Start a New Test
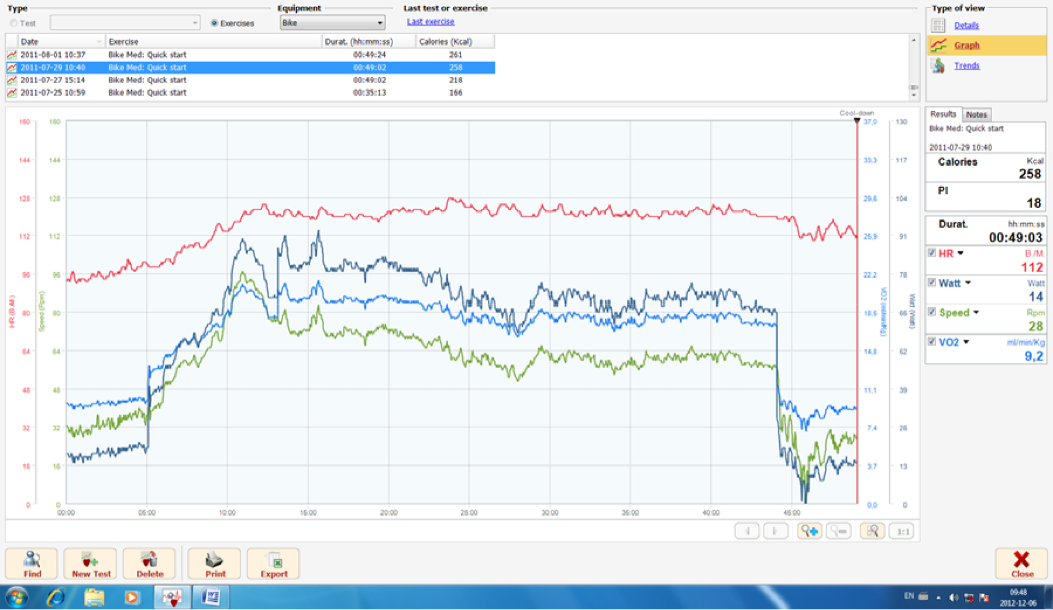 tap(91, 563)
